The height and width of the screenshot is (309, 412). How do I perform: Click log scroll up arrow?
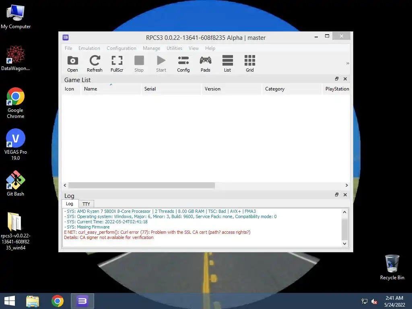point(344,212)
